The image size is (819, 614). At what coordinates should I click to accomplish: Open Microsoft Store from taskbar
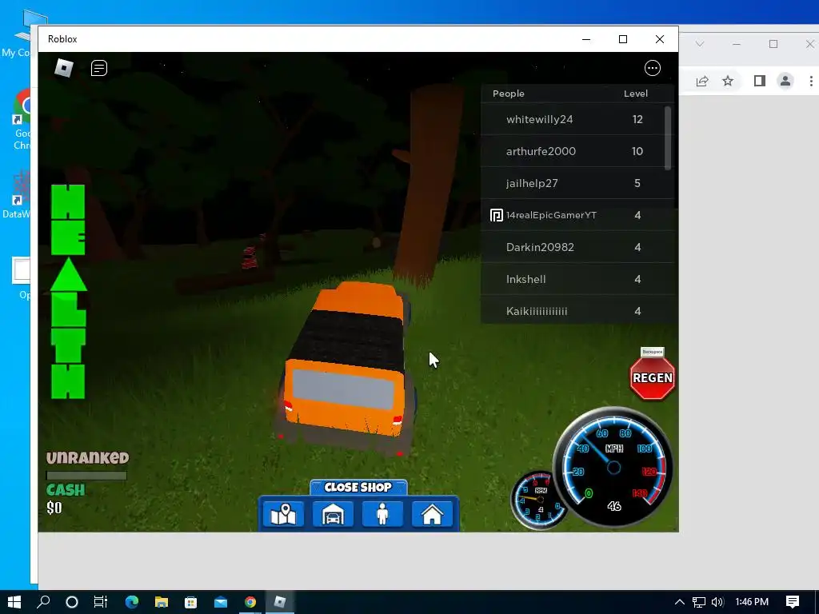[190, 602]
